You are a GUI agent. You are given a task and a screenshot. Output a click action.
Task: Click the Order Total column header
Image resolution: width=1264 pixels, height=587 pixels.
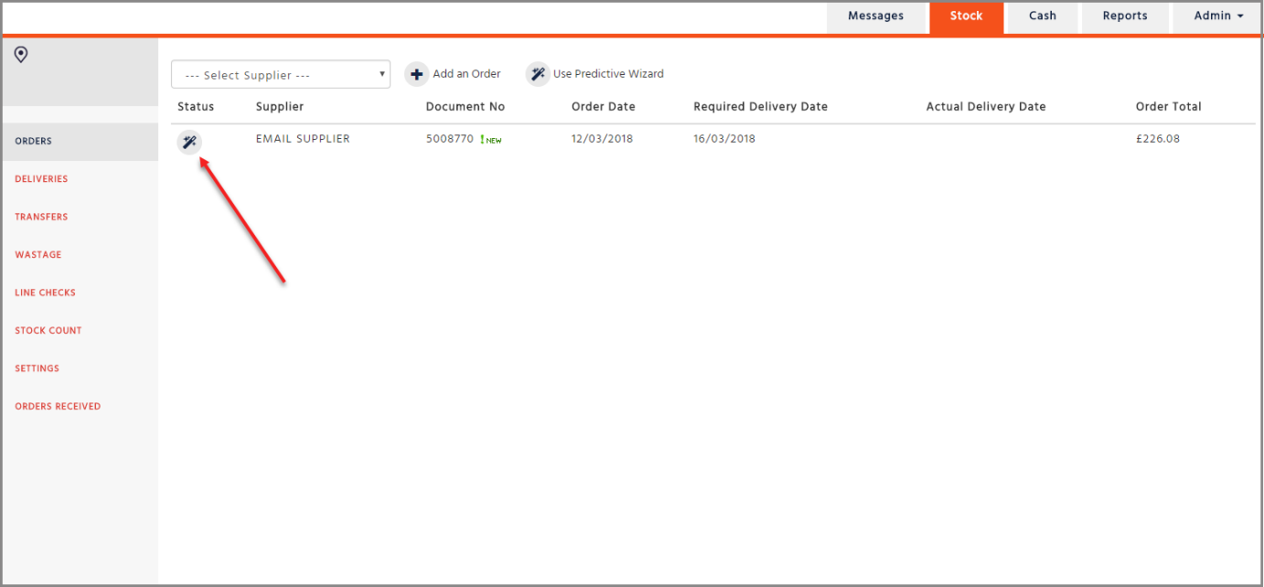pyautogui.click(x=1169, y=107)
